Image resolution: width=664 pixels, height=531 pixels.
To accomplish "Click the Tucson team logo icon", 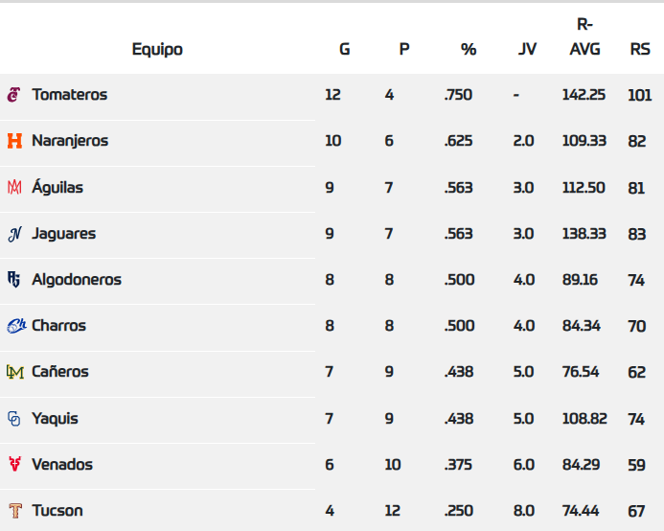I will click(14, 511).
